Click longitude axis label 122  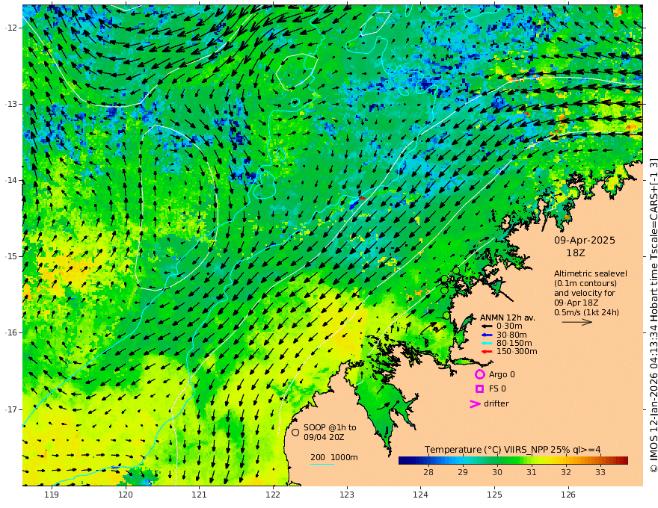point(273,495)
